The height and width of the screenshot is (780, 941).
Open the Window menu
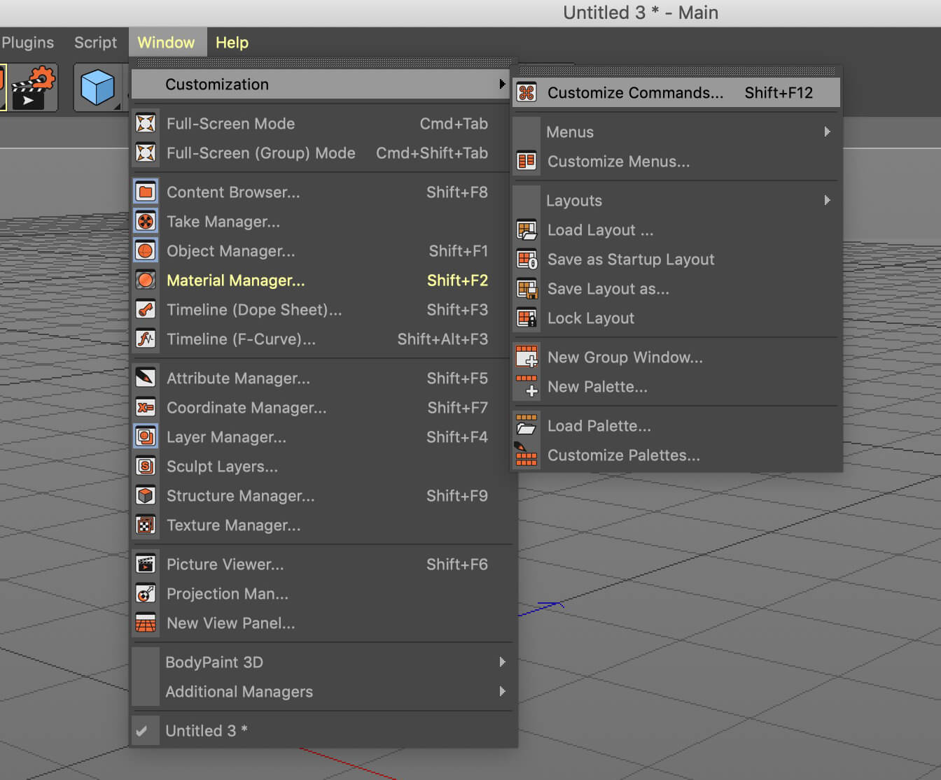coord(166,43)
